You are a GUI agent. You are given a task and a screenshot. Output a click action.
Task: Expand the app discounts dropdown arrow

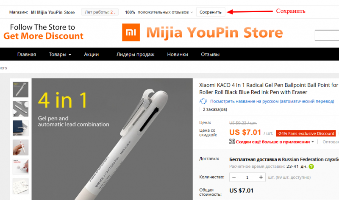point(313,142)
